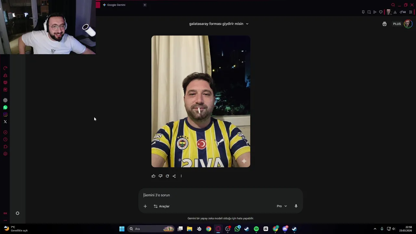Open the Araçlar tools menu
Image resolution: width=416 pixels, height=234 pixels.
pyautogui.click(x=162, y=206)
